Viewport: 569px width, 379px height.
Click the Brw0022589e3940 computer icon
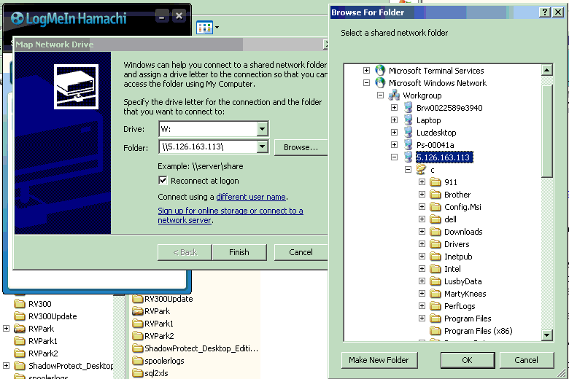tap(409, 108)
